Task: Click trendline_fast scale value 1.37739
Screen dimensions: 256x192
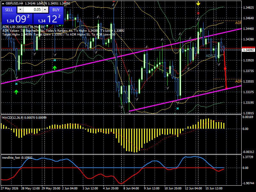Action: tap(248, 157)
